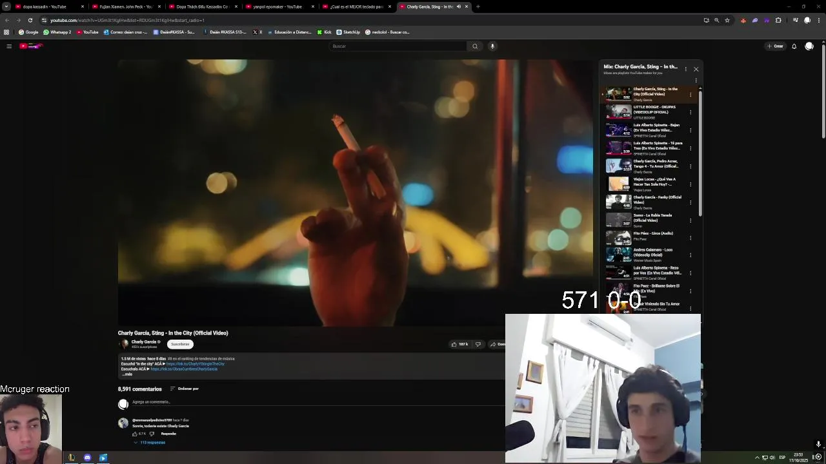
Task: Open the Whatsapp 2 bookmark
Action: click(x=57, y=32)
